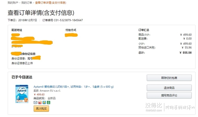Open 撰写商品评论 to write a review
The image size is (198, 117).
[169, 95]
